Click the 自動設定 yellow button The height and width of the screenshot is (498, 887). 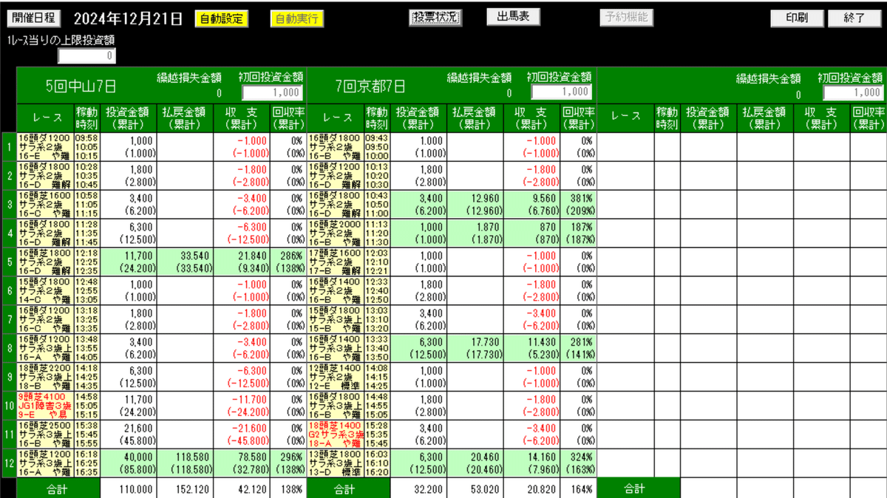(221, 18)
